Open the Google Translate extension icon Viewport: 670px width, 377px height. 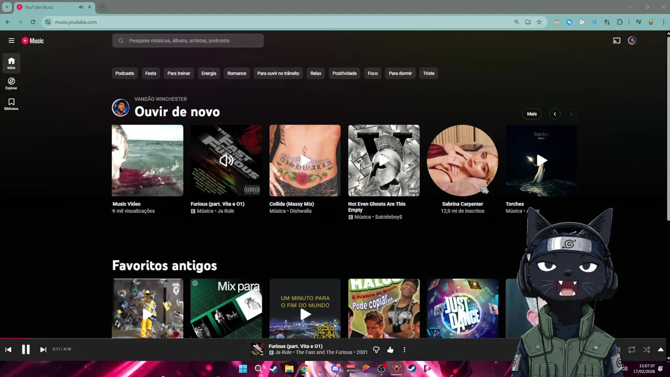[607, 22]
